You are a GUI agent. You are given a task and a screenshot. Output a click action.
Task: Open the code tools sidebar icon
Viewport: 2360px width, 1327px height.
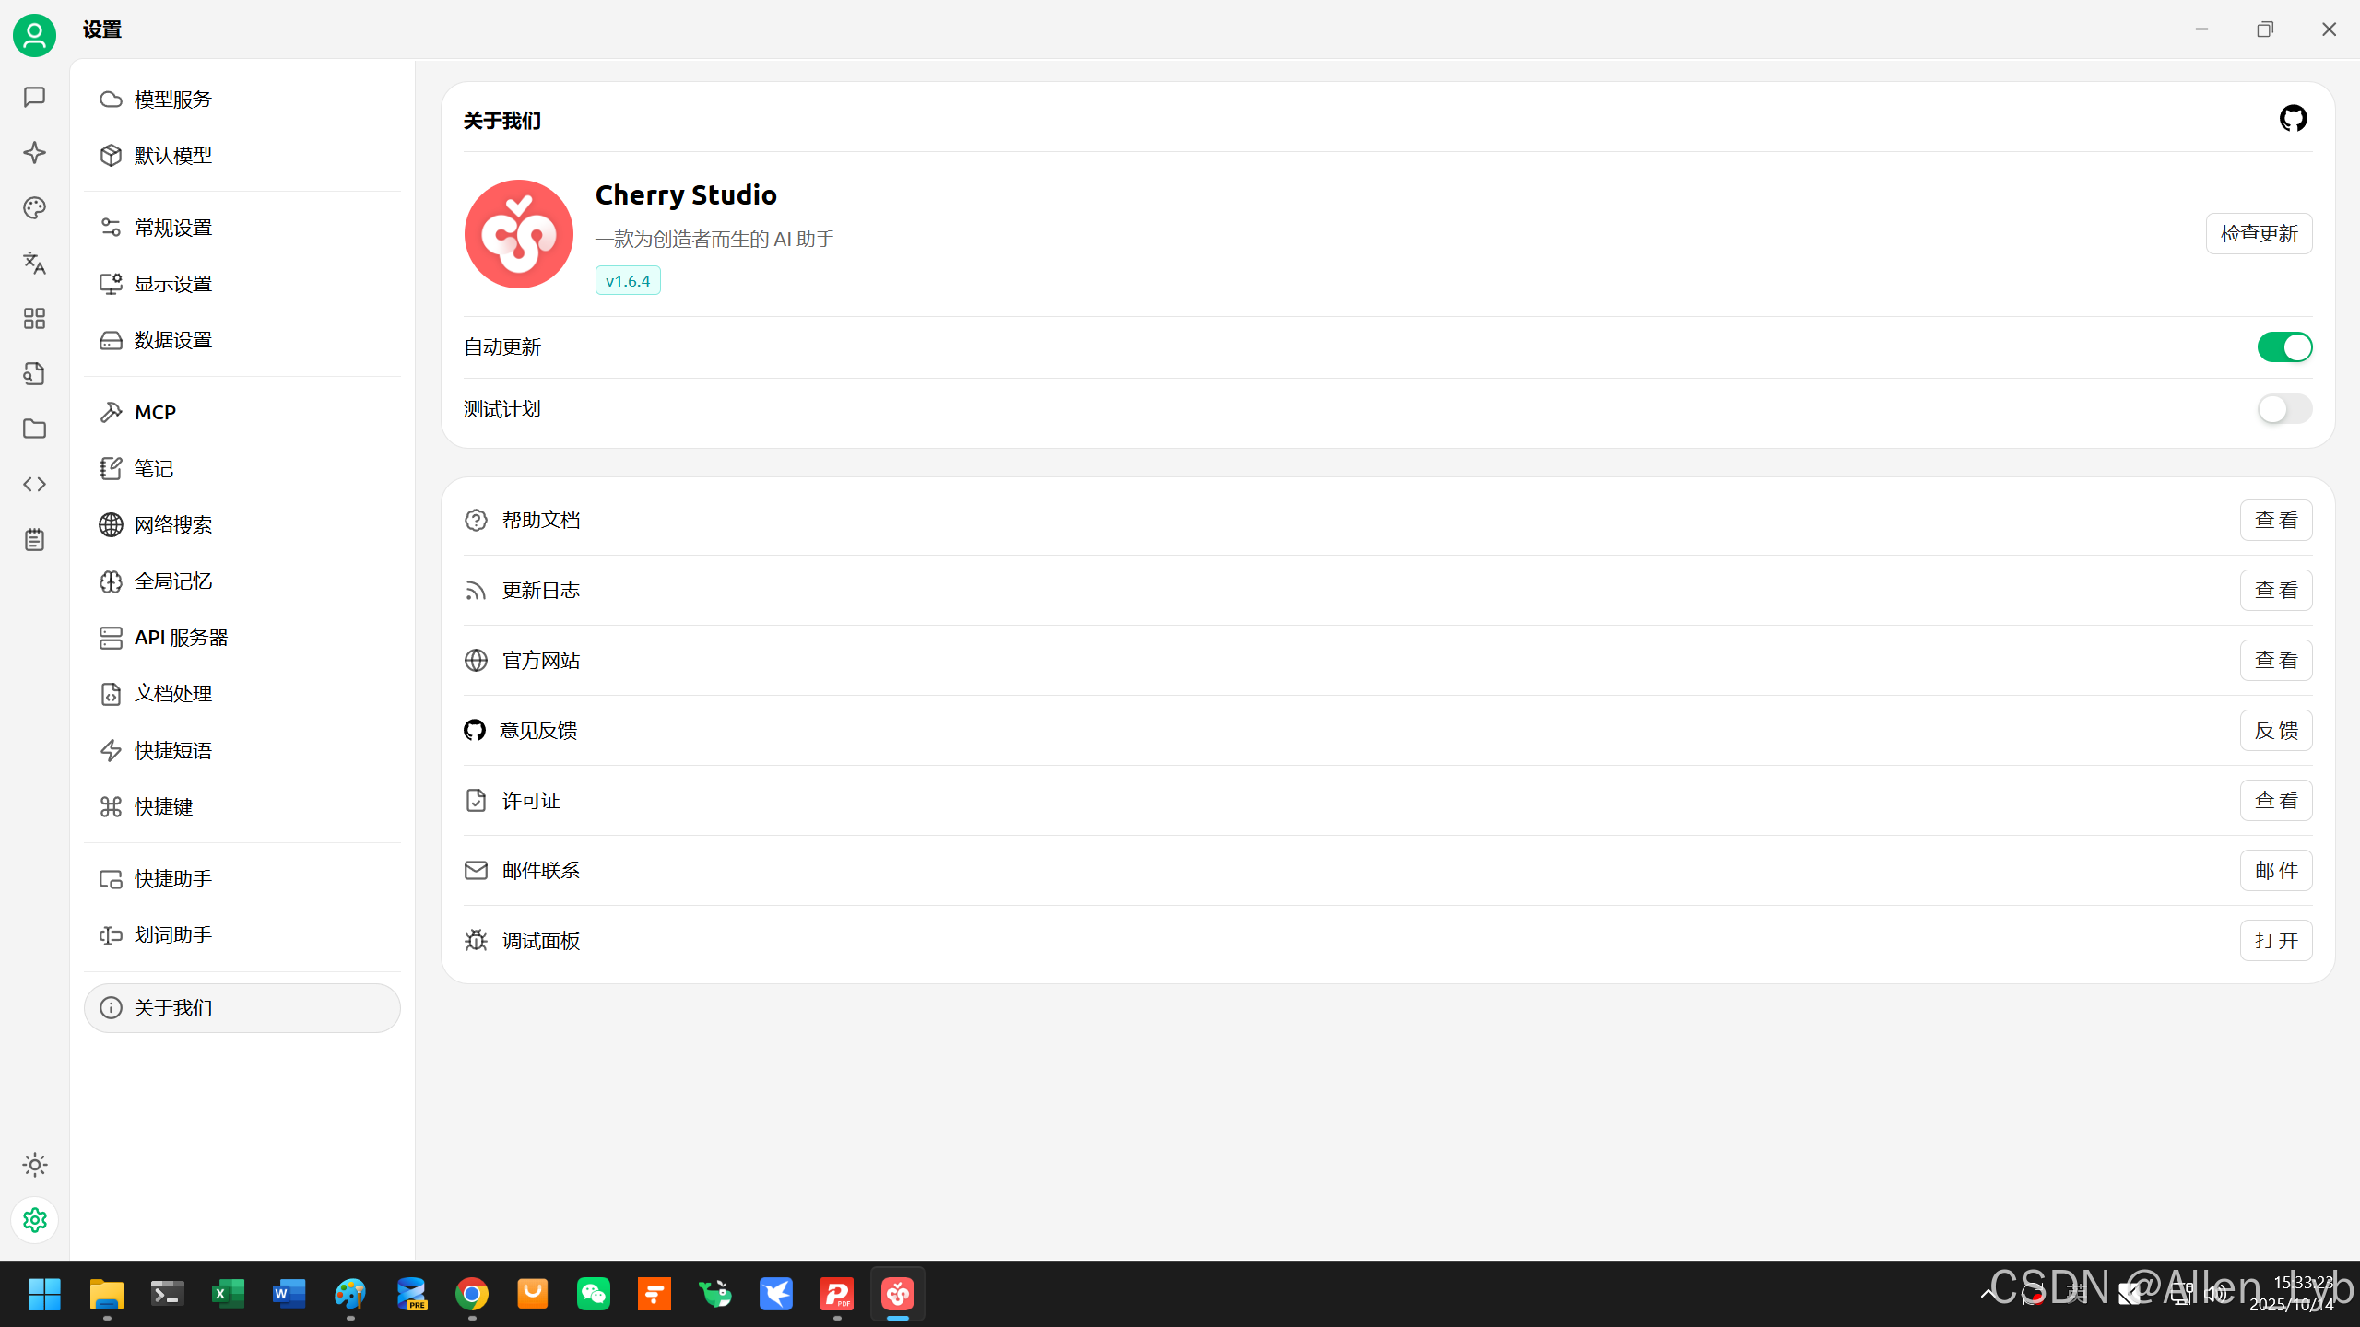[34, 484]
